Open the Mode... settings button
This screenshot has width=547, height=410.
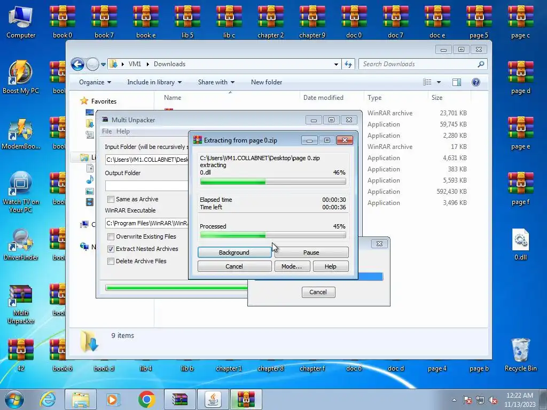click(291, 266)
